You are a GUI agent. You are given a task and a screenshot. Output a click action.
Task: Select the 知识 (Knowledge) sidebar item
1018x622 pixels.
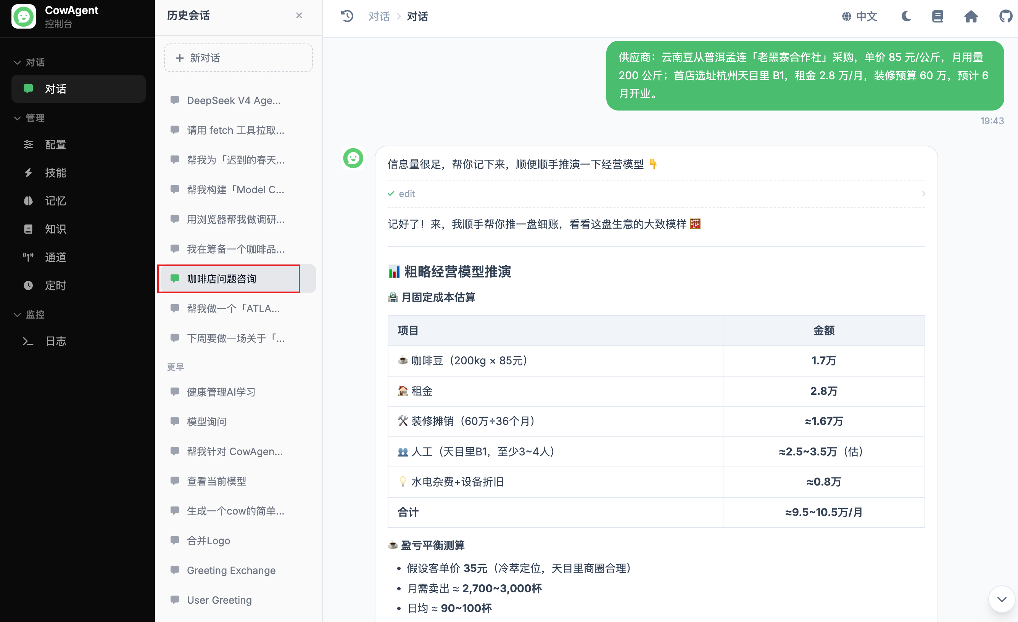(x=55, y=229)
